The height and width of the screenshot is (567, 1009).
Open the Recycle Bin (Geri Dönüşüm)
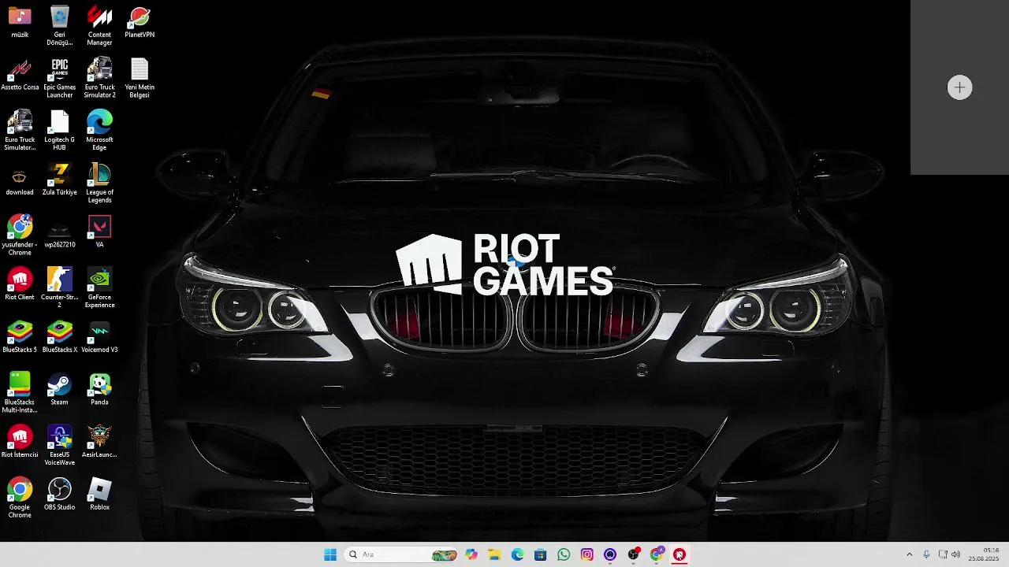59,25
